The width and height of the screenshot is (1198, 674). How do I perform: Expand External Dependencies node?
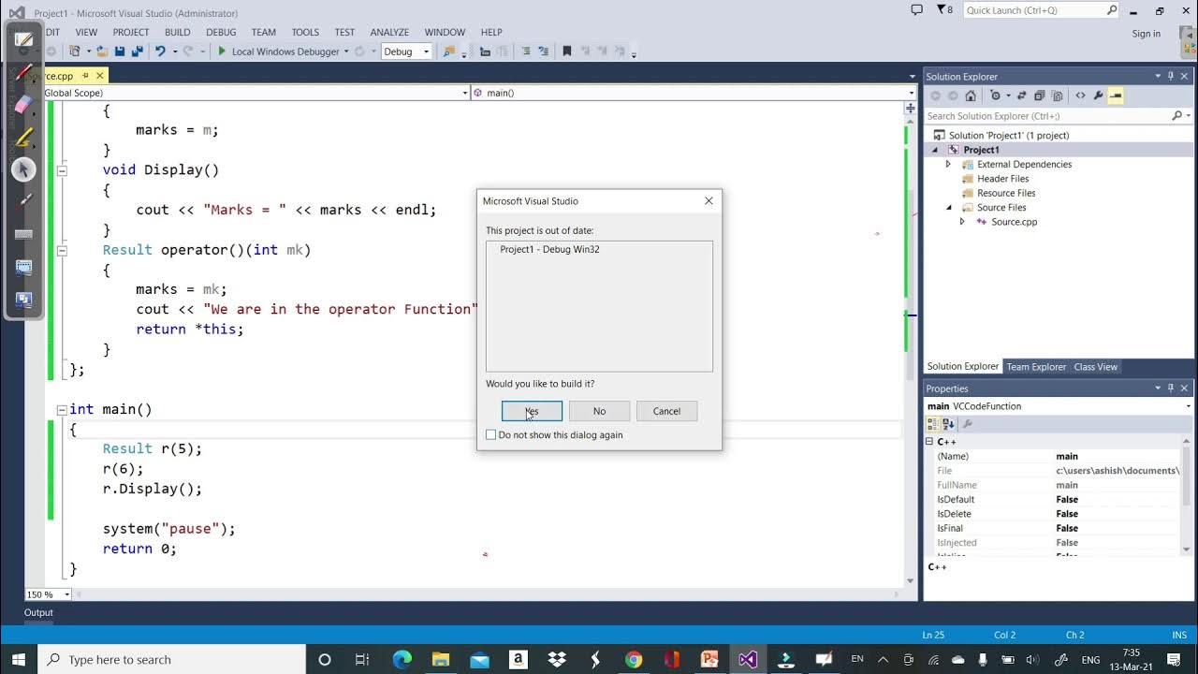click(x=948, y=164)
